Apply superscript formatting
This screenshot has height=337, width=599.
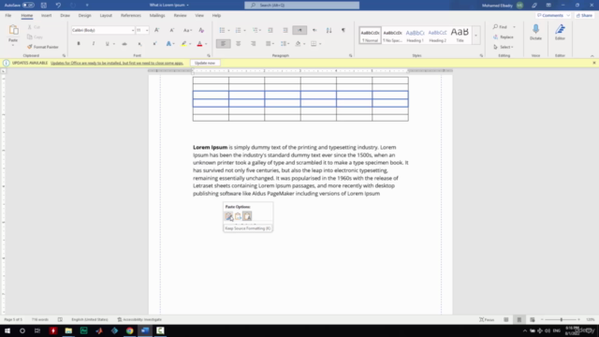(154, 44)
